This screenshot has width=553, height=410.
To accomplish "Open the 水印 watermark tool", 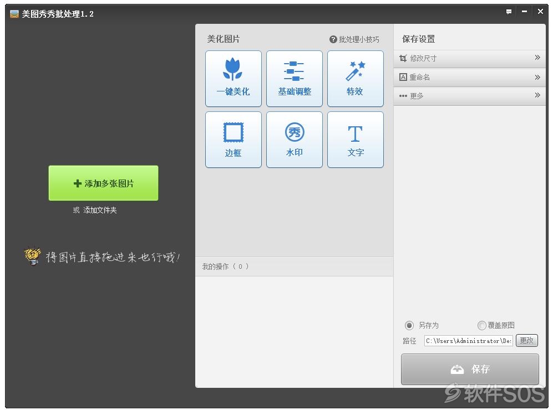I will click(x=294, y=140).
